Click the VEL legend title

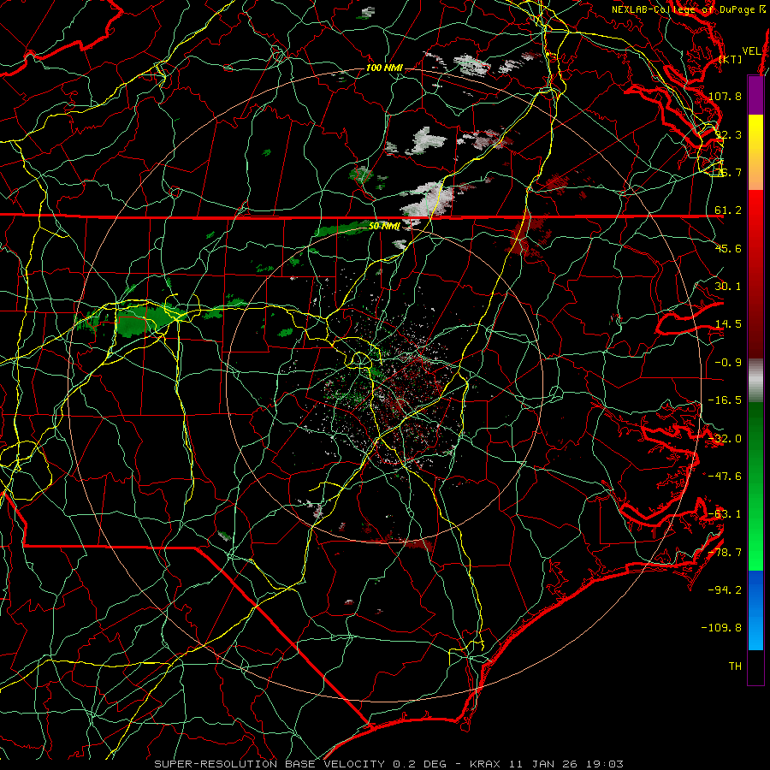click(x=751, y=51)
